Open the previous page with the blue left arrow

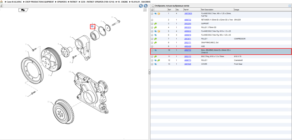(141, 6)
